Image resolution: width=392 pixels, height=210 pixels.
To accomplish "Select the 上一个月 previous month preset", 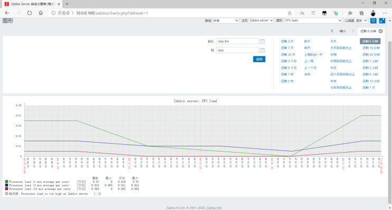I will coord(310,68).
